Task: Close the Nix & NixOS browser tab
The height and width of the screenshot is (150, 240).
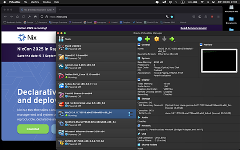Action: tap(54, 10)
